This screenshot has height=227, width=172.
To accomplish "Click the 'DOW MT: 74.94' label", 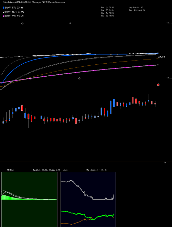I will (14, 12).
